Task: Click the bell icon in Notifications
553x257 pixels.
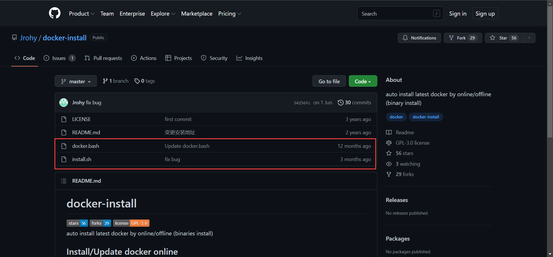Action: click(x=405, y=38)
